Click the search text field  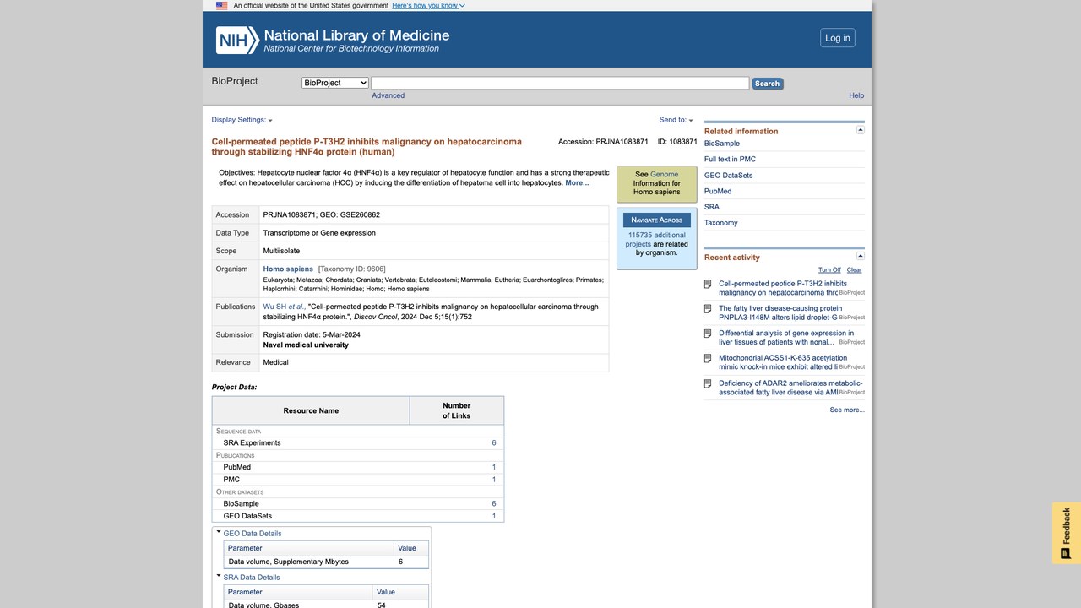[560, 83]
